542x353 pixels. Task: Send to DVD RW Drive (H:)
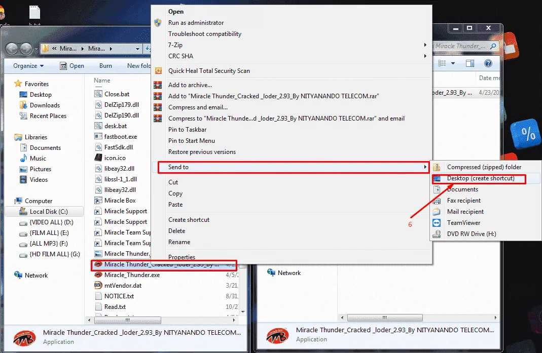point(486,234)
